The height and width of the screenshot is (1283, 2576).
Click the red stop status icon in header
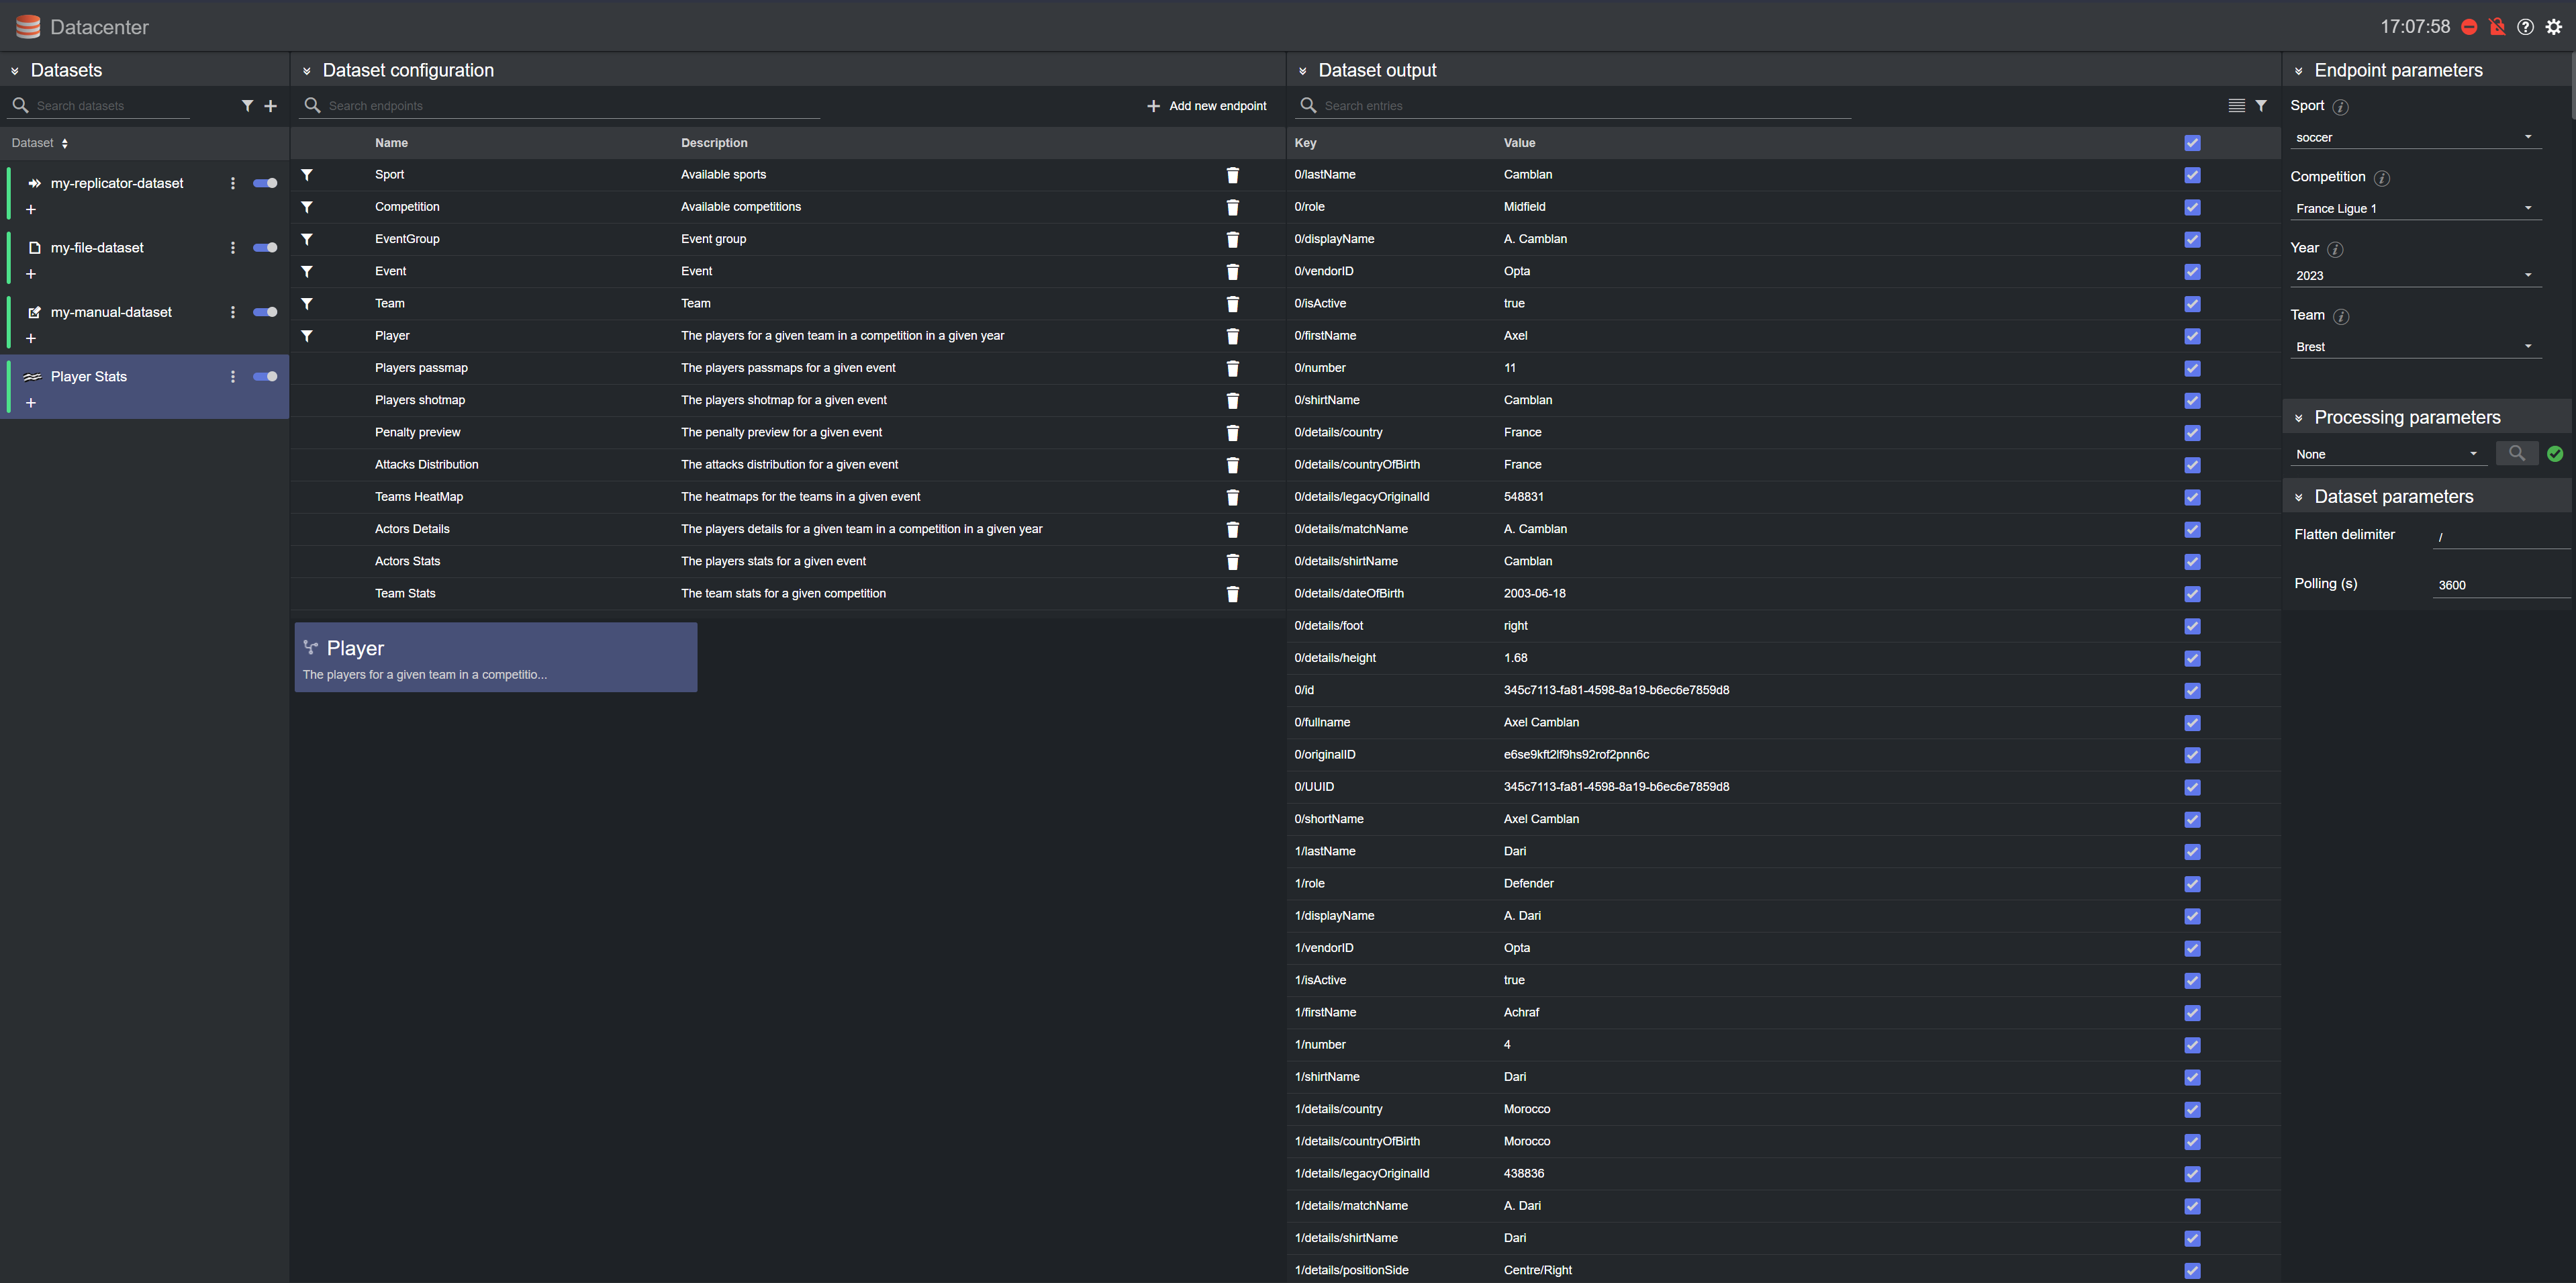coord(2469,27)
